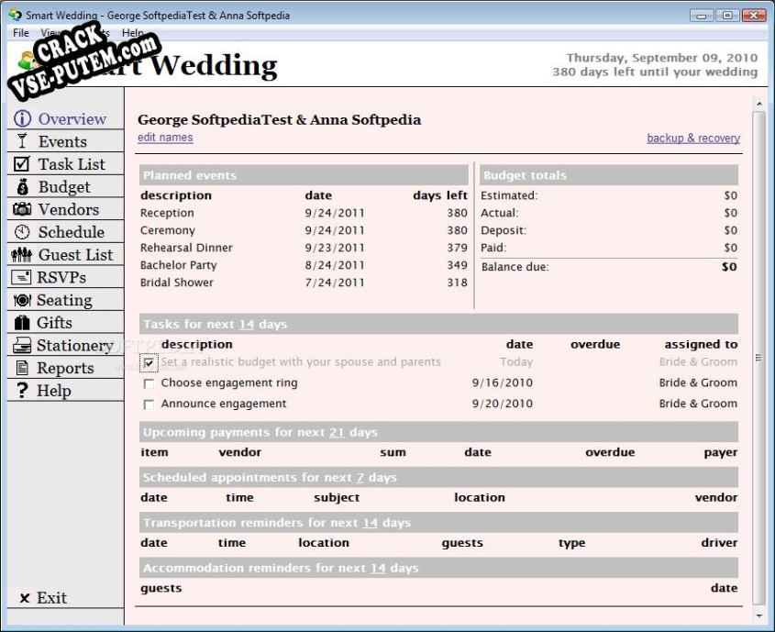Click the question mark icon beside Help
This screenshot has width=775, height=632.
22,390
